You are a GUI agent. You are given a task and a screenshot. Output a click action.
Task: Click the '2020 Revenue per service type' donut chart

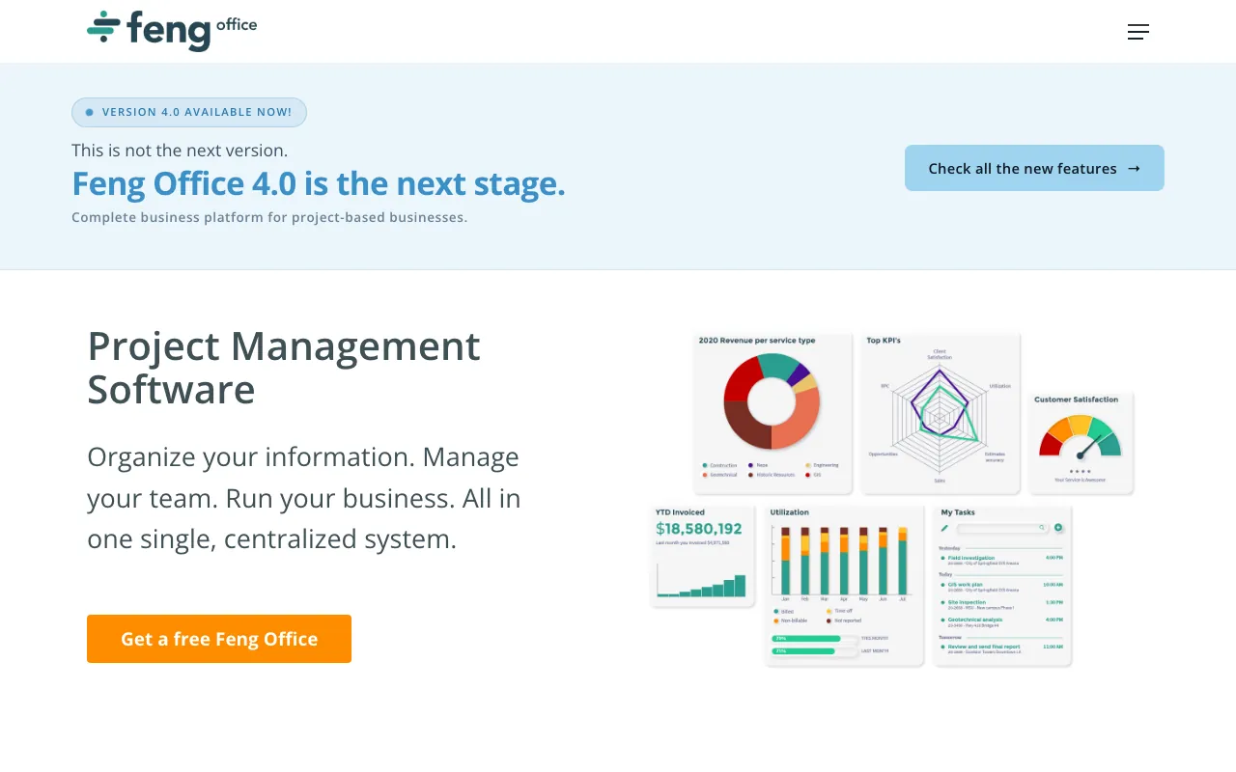772,401
